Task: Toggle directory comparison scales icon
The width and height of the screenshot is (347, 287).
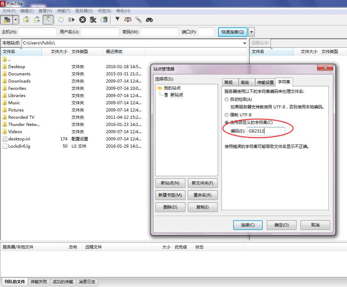Action: (x=128, y=20)
